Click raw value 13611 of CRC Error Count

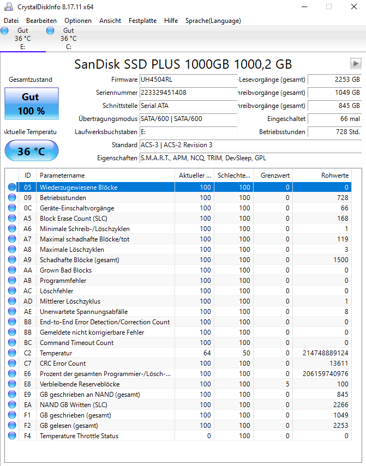pyautogui.click(x=339, y=363)
